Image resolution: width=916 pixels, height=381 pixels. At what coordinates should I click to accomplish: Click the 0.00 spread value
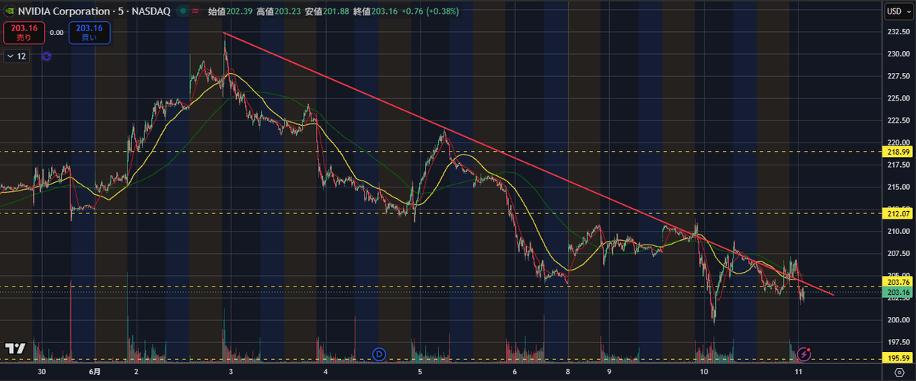click(56, 33)
